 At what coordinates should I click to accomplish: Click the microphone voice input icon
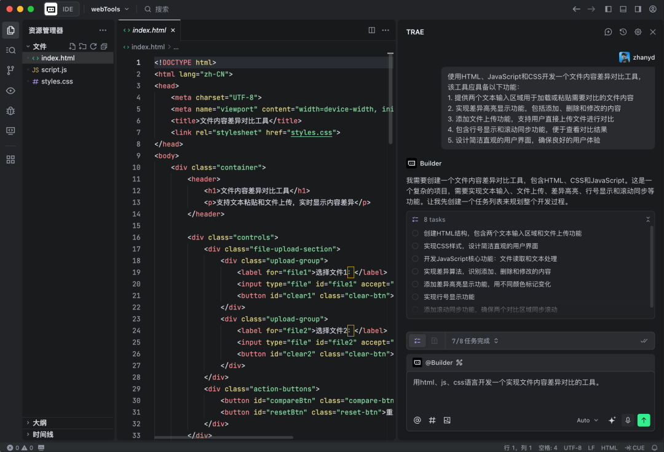(x=628, y=420)
